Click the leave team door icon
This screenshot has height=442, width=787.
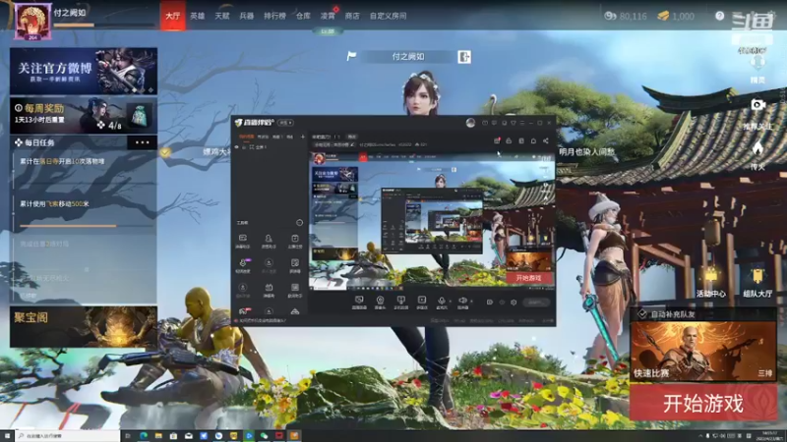point(464,57)
